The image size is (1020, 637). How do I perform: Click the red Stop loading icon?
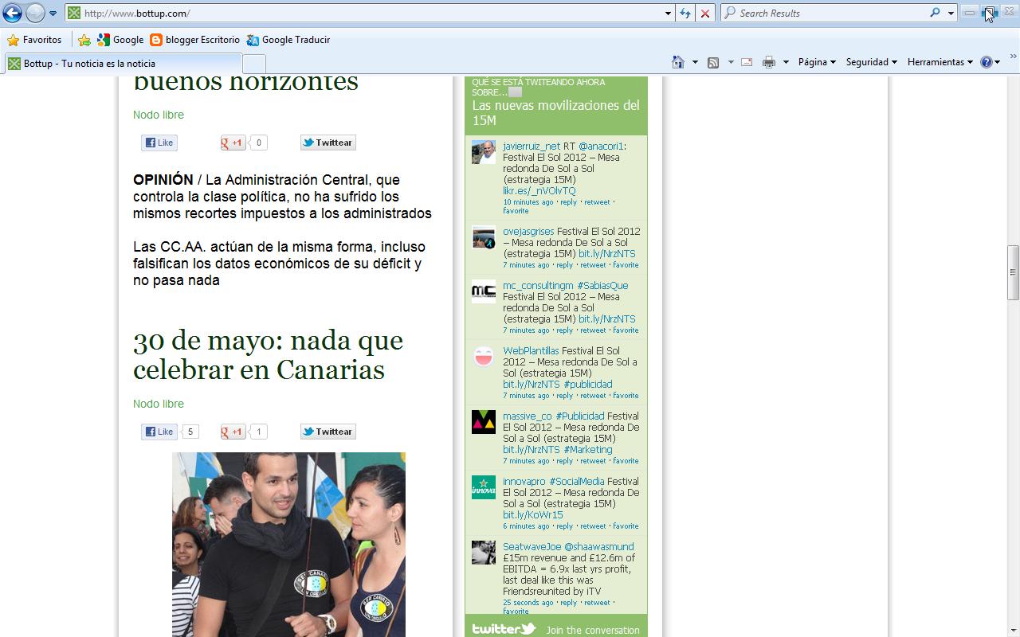click(x=705, y=14)
